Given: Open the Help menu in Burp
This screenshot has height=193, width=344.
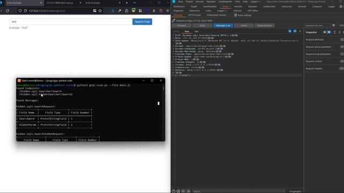Looking at the screenshot, I should point(245,2).
